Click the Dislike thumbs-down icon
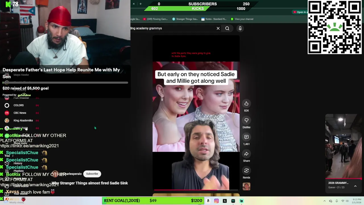 [246, 120]
